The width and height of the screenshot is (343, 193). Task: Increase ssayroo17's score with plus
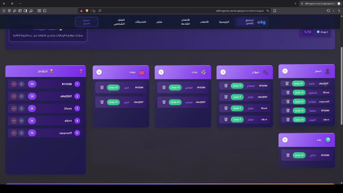tap(21, 133)
